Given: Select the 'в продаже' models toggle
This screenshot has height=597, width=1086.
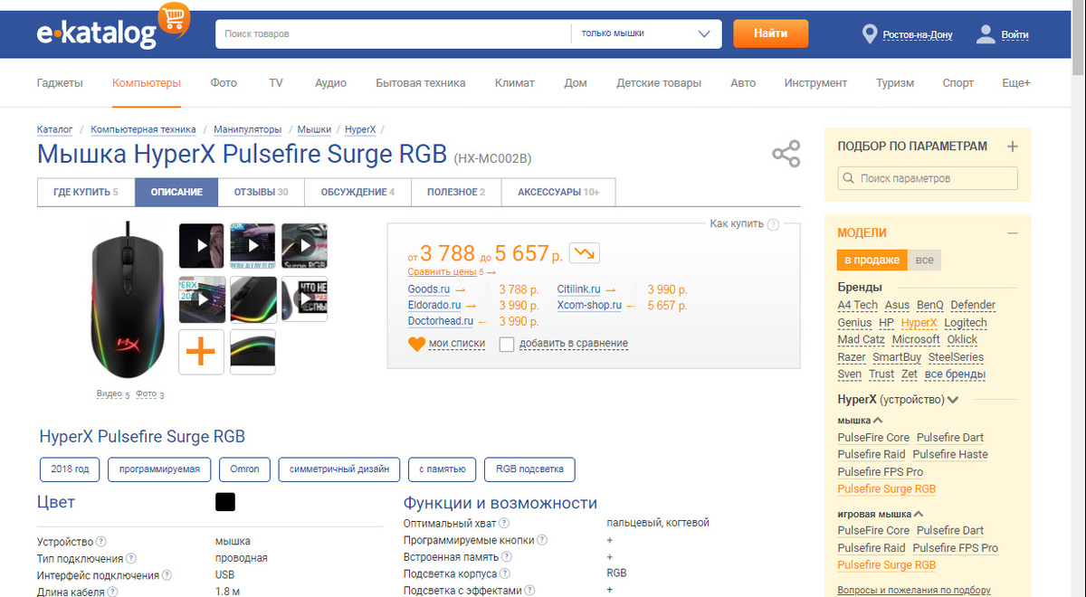Looking at the screenshot, I should (872, 260).
